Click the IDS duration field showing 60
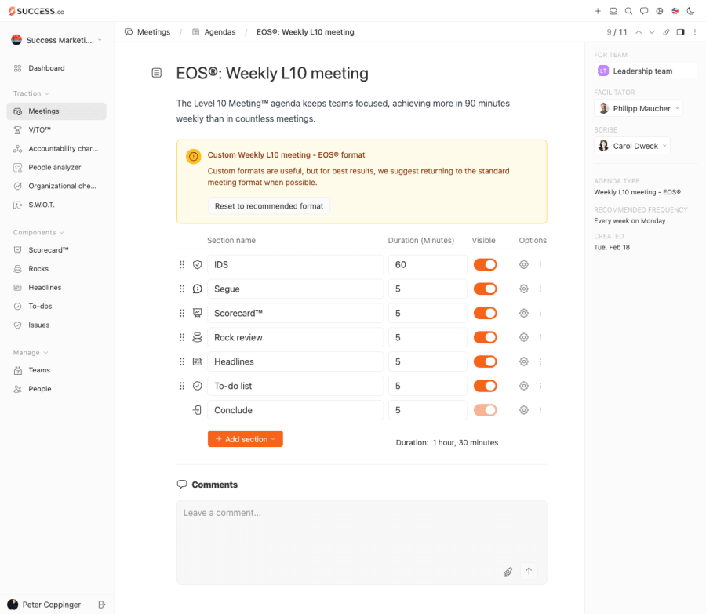Screen dimensions: 706x614 coord(428,265)
